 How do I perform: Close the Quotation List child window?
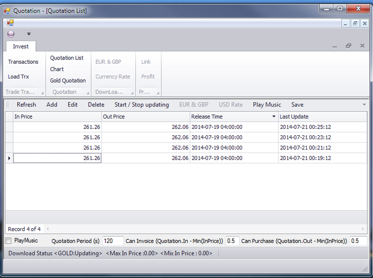pos(364,24)
